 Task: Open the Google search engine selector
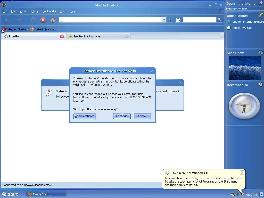179,20
